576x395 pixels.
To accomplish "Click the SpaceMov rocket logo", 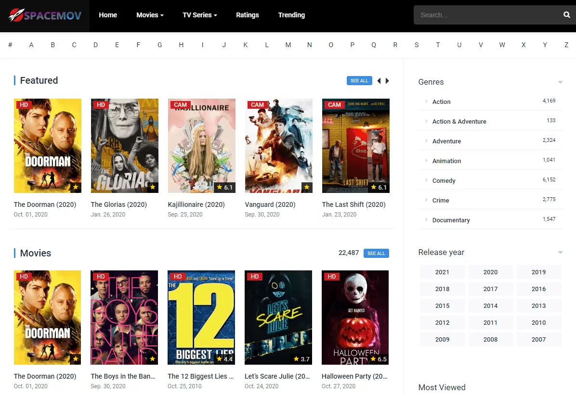I will click(x=45, y=15).
